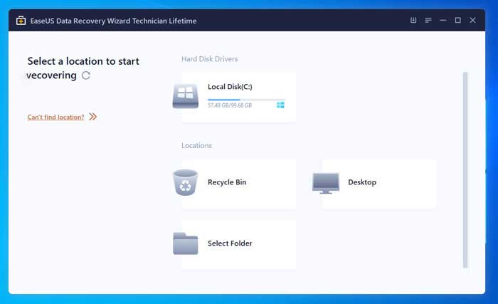The image size is (498, 304).
Task: Select the Local Disk(C:) label
Action: (x=230, y=86)
